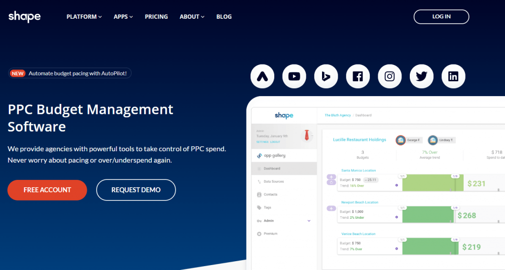Viewport: 505px width, 270px height.
Task: Click the Instagram round icon
Action: tap(390, 76)
